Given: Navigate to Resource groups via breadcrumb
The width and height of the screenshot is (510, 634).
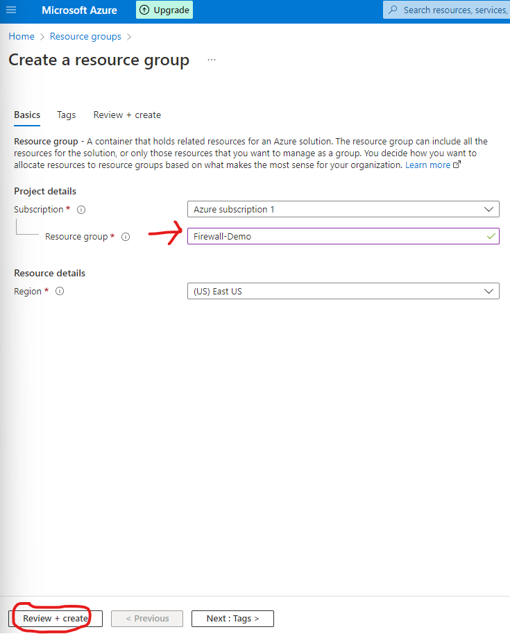Looking at the screenshot, I should click(85, 35).
